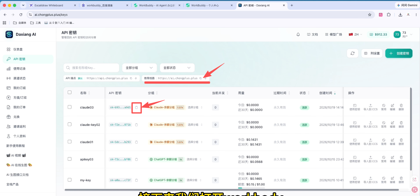Open 我的订阅 in sidebar

click(28, 88)
